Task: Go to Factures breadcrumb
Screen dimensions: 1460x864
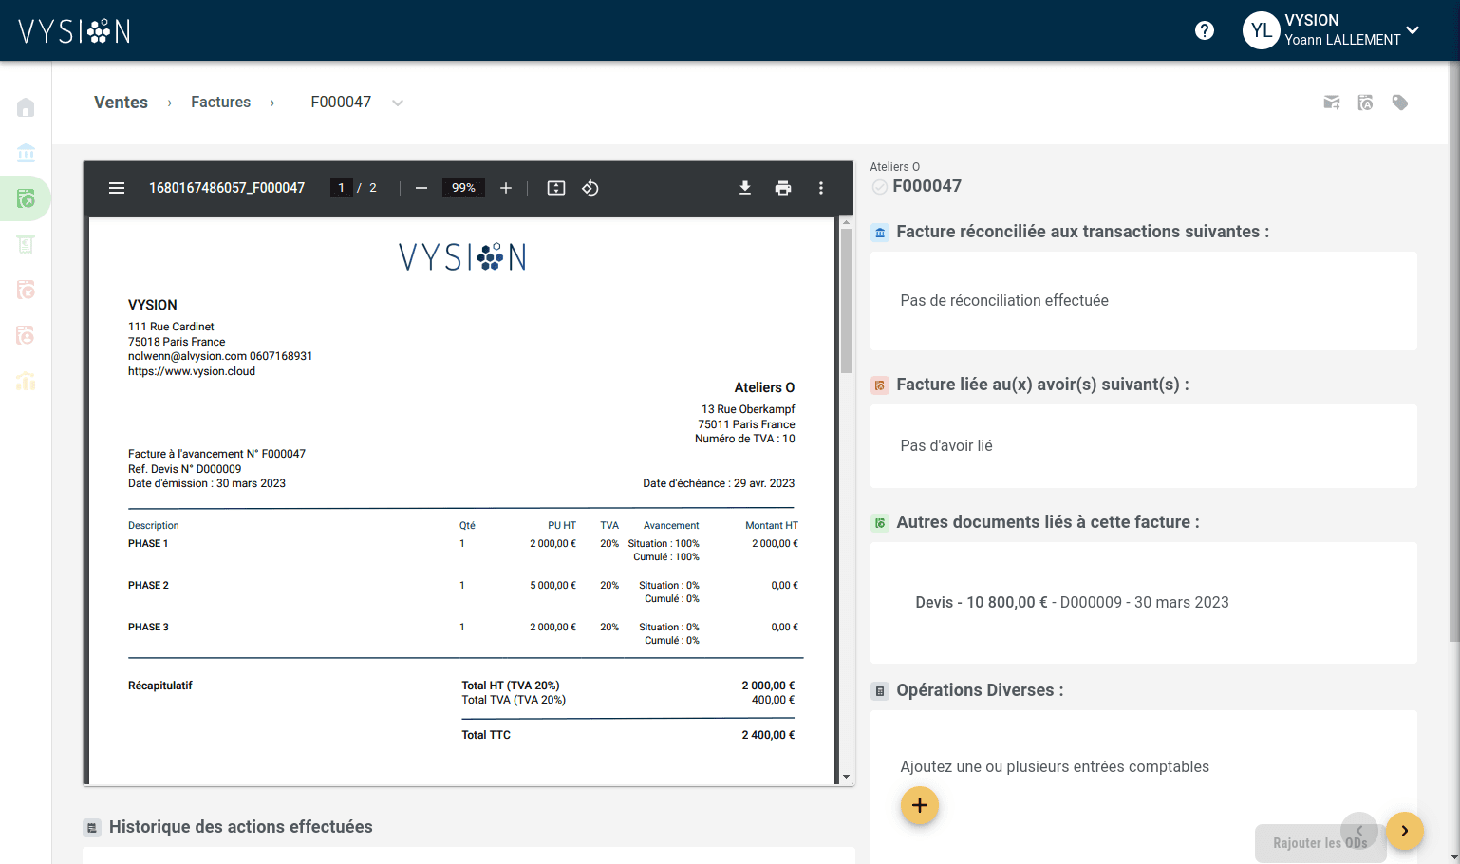Action: click(x=220, y=103)
